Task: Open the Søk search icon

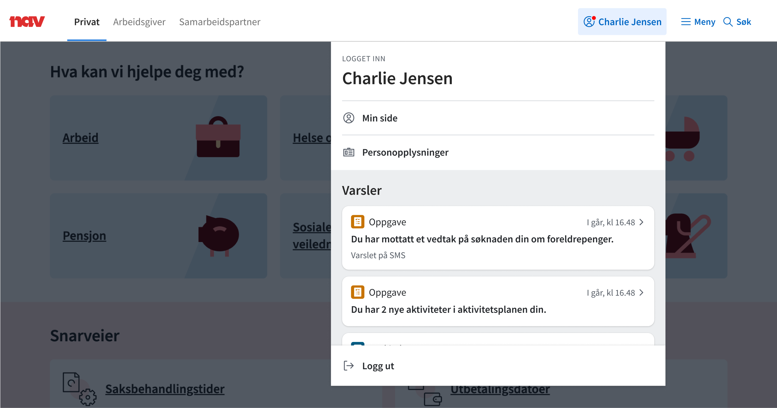Action: pyautogui.click(x=728, y=22)
